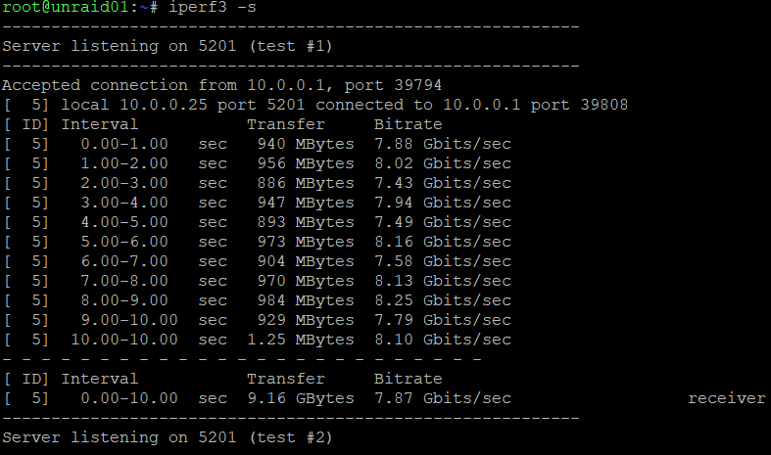The image size is (771, 455).
Task: Click the root@unraid01 prompt text
Action: pos(65,8)
